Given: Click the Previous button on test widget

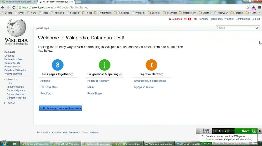Looking at the screenshot, I should 206,143.
